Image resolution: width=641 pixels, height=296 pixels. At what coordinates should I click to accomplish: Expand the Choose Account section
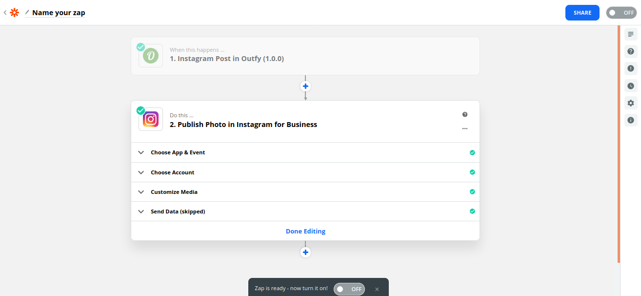coord(305,172)
